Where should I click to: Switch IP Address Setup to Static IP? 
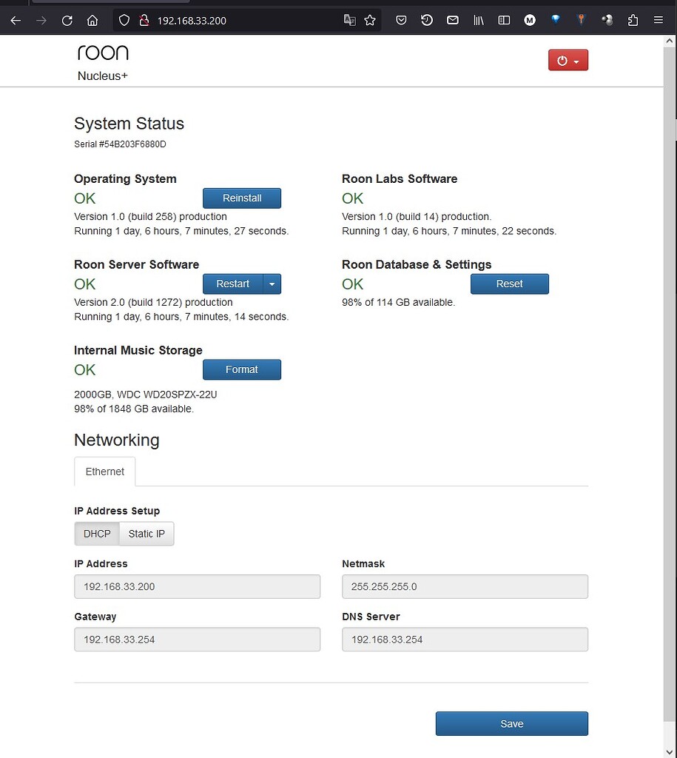coord(146,533)
